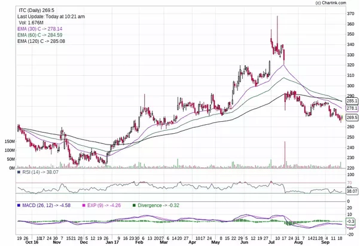The height and width of the screenshot is (246, 360).
Task: Select the Last Update: Today at 10:21 am text
Action: pos(51,17)
